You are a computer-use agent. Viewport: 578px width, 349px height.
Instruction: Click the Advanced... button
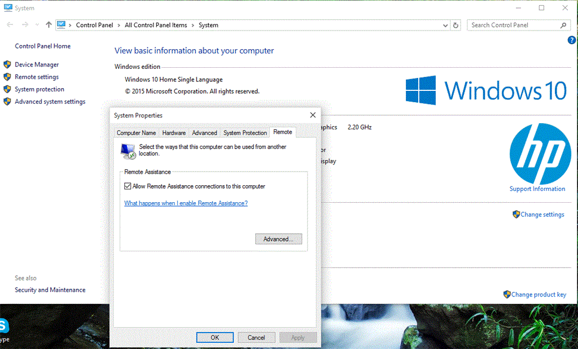[278, 239]
